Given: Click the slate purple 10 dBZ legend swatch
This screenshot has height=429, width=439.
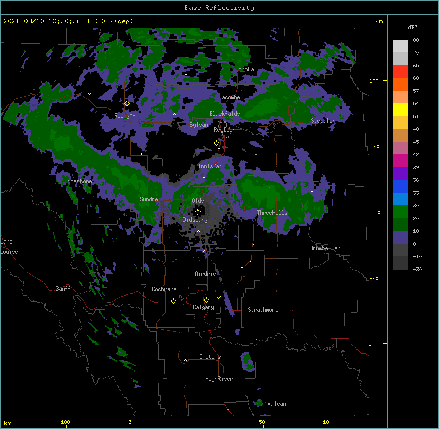Looking at the screenshot, I should tap(400, 237).
